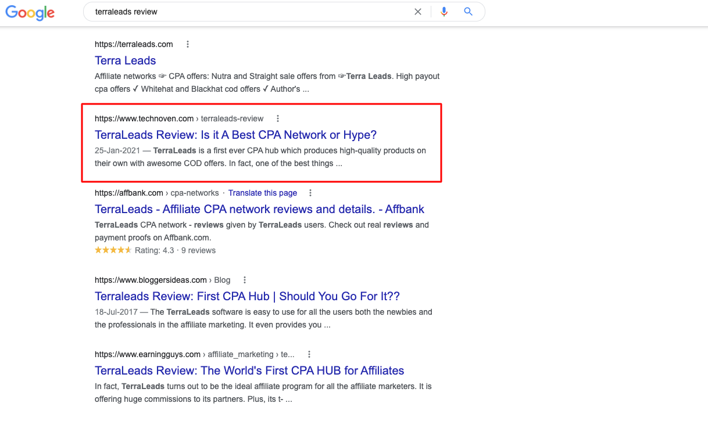
Task: Open three-dot menu for technoven.com result
Action: [x=278, y=118]
